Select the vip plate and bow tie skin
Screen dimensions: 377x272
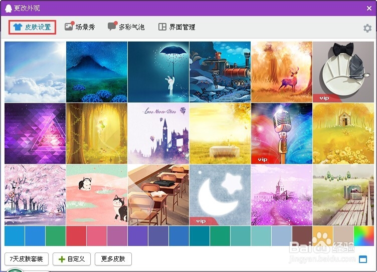pyautogui.click(x=343, y=72)
